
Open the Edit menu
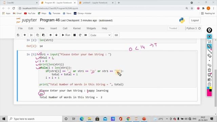(x=31, y=28)
